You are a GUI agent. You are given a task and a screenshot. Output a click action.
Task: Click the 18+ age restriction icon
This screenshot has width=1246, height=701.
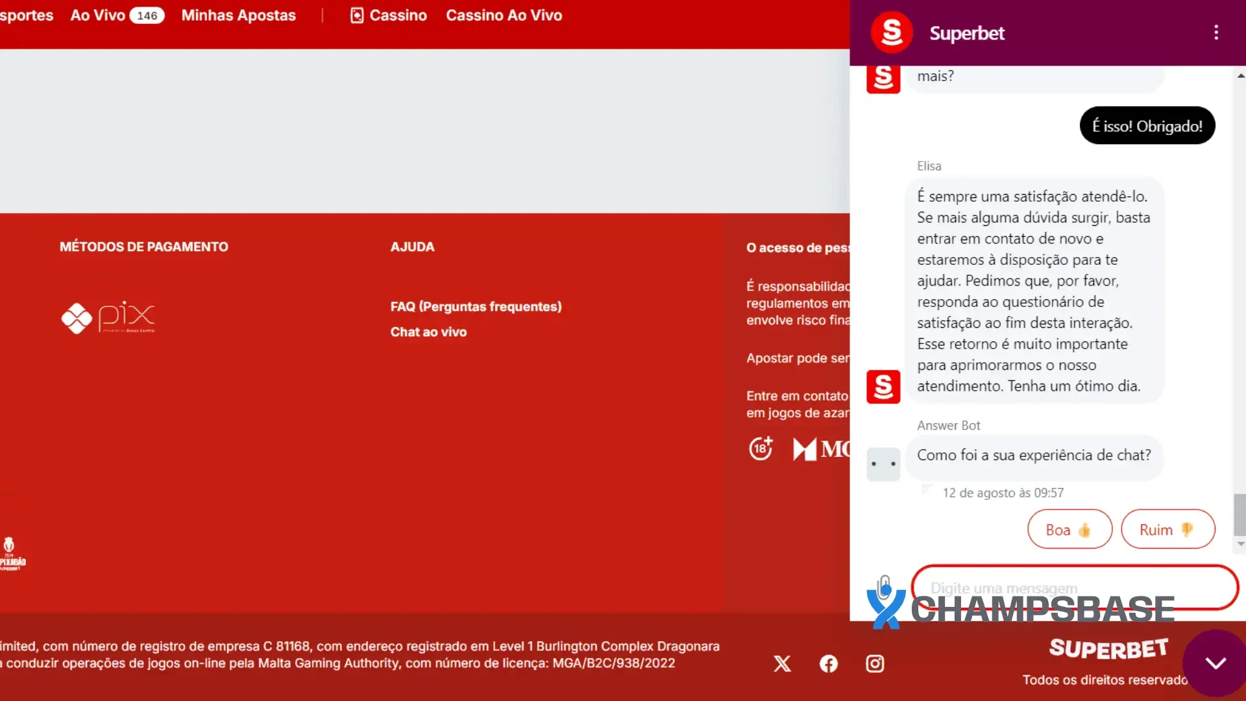point(761,449)
